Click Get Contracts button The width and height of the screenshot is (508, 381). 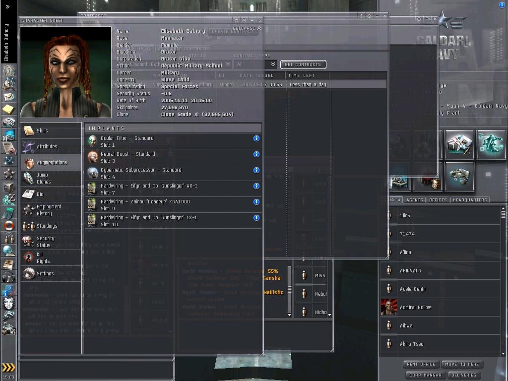click(x=303, y=64)
